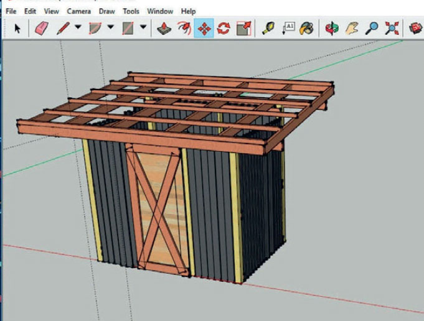Choose the Pan hand tool

click(x=352, y=28)
